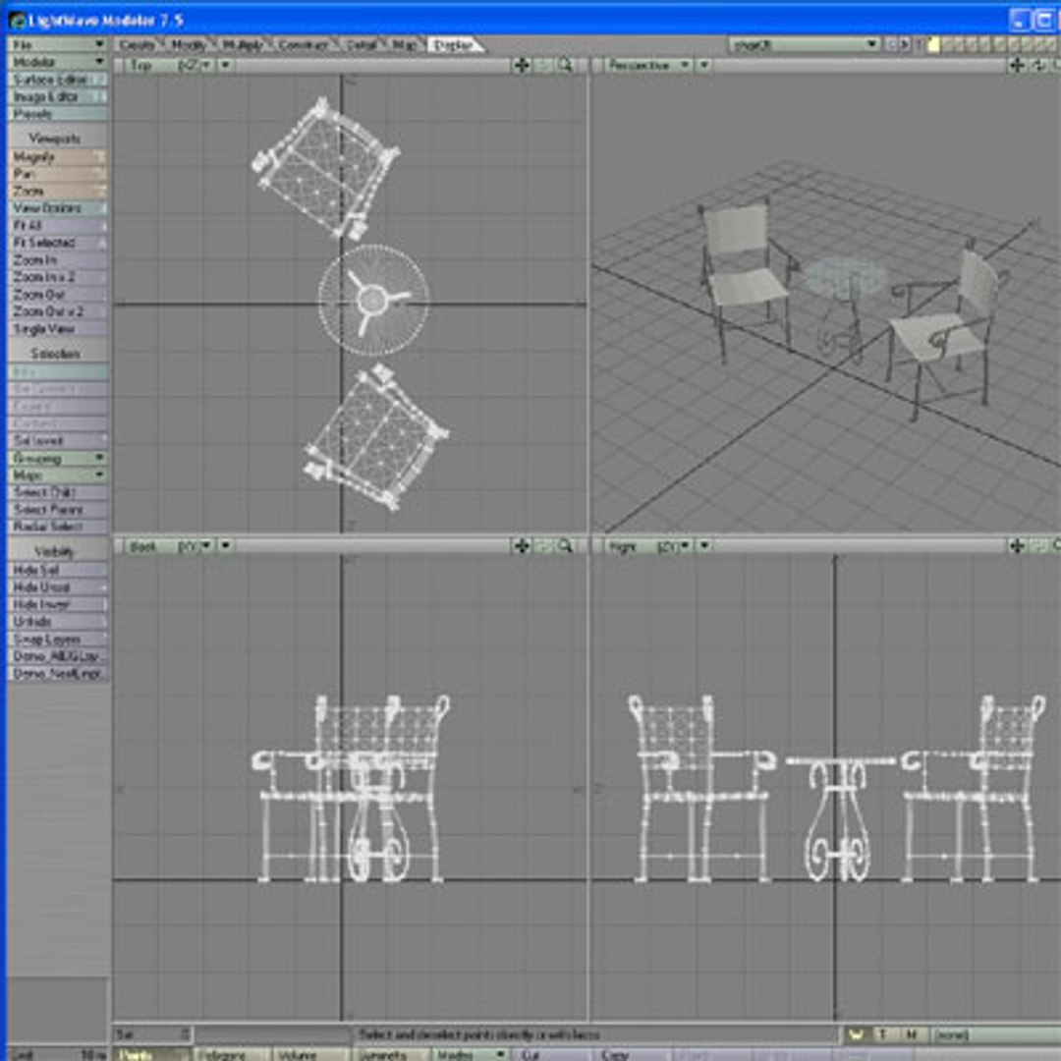Open the Modeler dropdown menu
This screenshot has height=1061, width=1061.
pyautogui.click(x=58, y=62)
